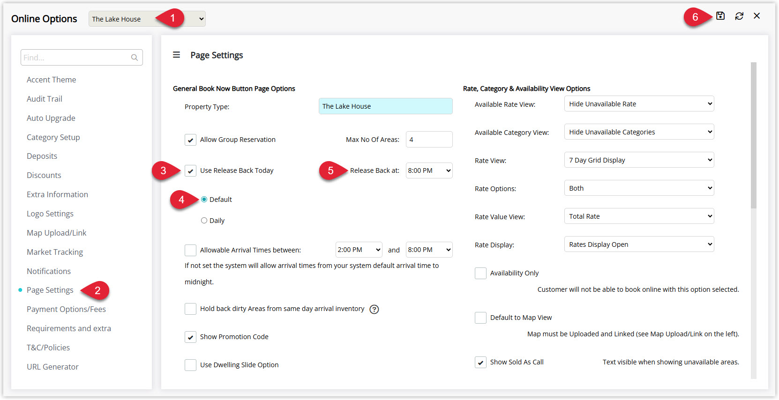Viewport: 779px width, 400px height.
Task: Open the Rate Value View dropdown
Action: click(639, 216)
